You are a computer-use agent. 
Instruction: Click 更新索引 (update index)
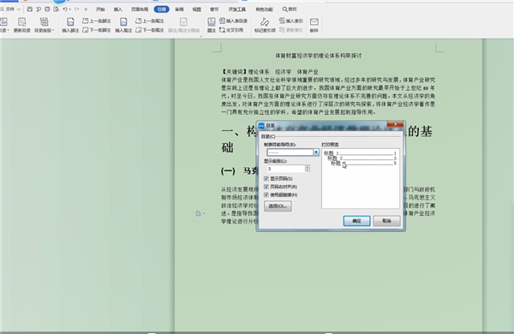tap(290, 30)
